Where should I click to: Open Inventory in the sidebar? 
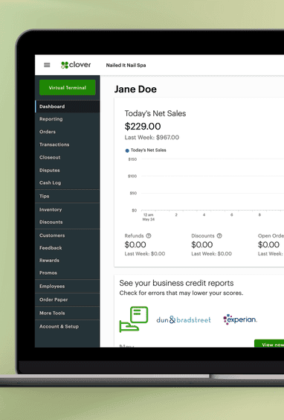click(68, 209)
